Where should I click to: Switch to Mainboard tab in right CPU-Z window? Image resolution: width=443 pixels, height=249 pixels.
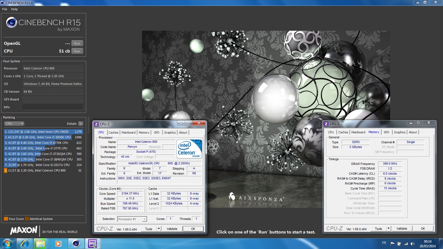[358, 132]
